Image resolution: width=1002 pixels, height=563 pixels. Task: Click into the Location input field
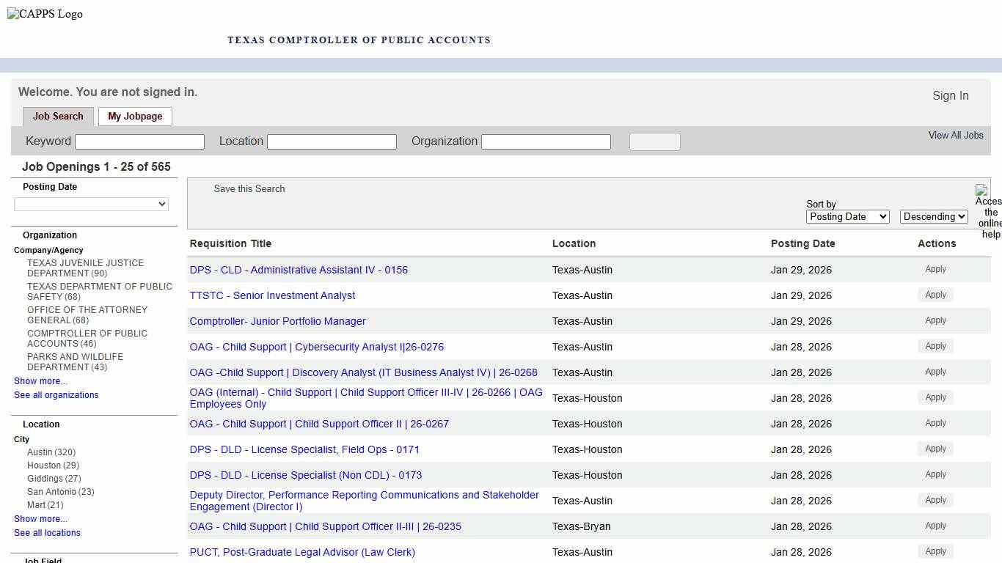click(x=332, y=141)
